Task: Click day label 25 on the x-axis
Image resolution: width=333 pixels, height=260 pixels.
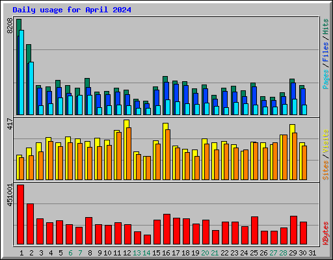Action: [x=254, y=253]
